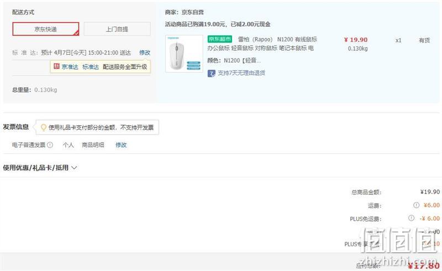The height and width of the screenshot is (271, 442).
Task: Open 标准达 delivery service link
Action: coord(91,67)
